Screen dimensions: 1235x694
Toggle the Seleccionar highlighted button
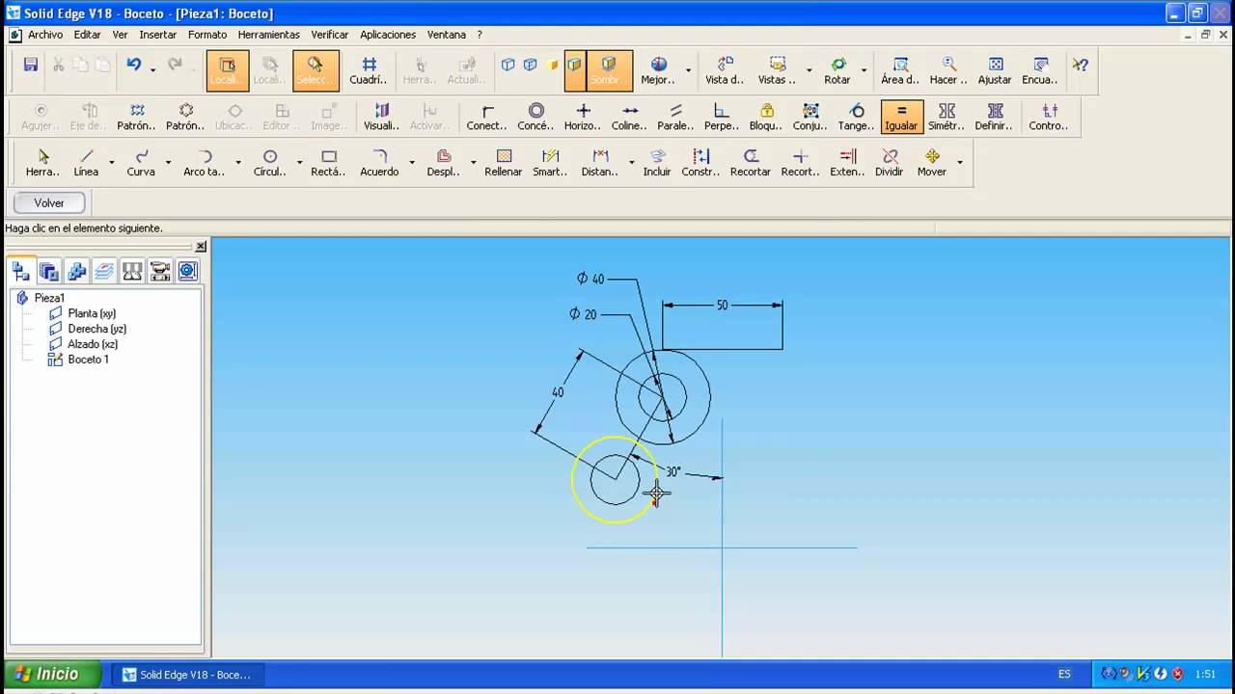[316, 70]
